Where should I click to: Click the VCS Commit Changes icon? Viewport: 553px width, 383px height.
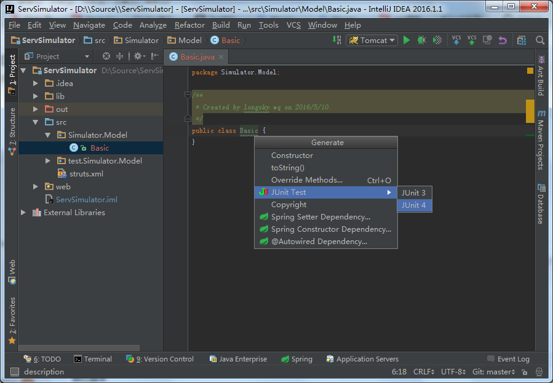click(x=472, y=40)
